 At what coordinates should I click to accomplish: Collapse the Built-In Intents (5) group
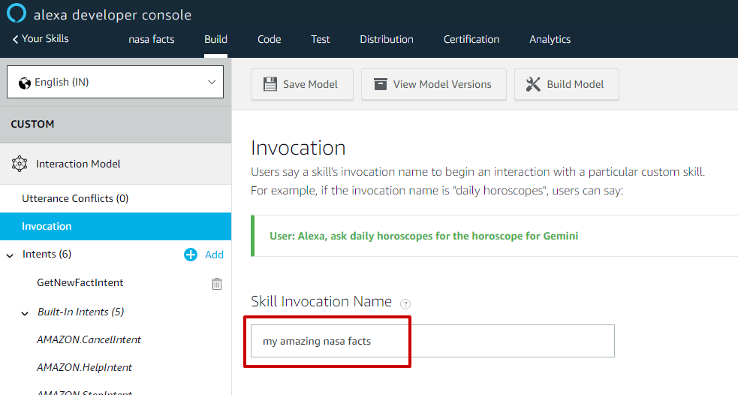click(x=25, y=312)
